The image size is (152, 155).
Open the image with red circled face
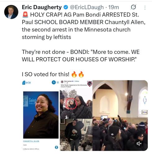click(x=76, y=104)
